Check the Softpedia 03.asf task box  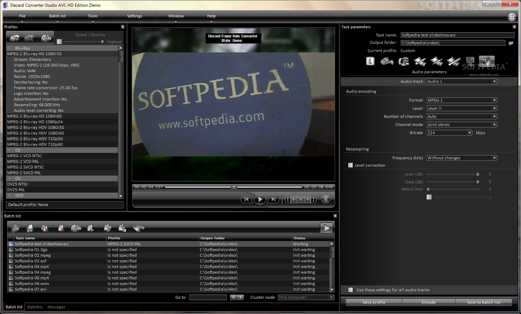[11, 261]
